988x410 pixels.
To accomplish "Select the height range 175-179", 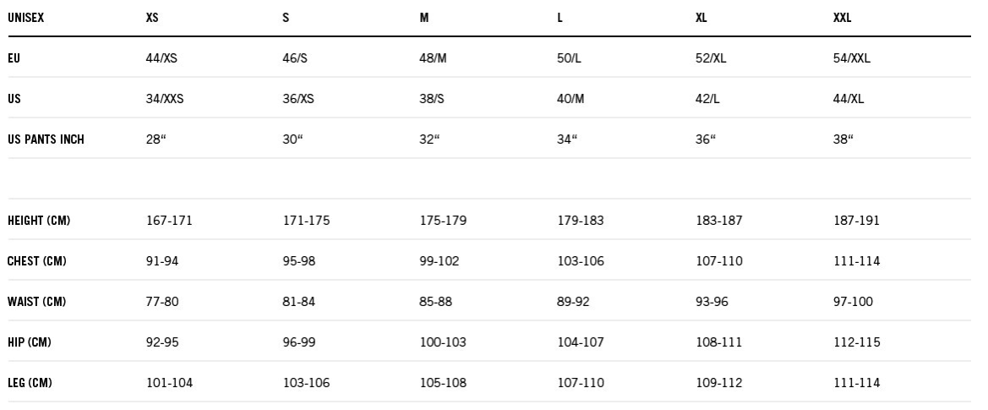I will tap(443, 221).
